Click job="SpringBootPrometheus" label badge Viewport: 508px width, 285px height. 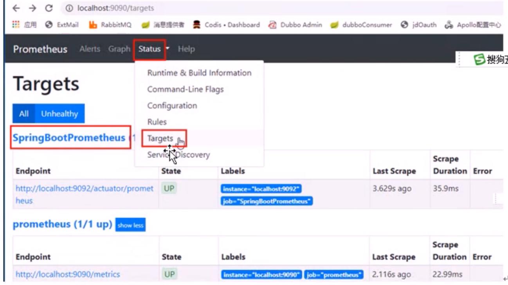(267, 201)
